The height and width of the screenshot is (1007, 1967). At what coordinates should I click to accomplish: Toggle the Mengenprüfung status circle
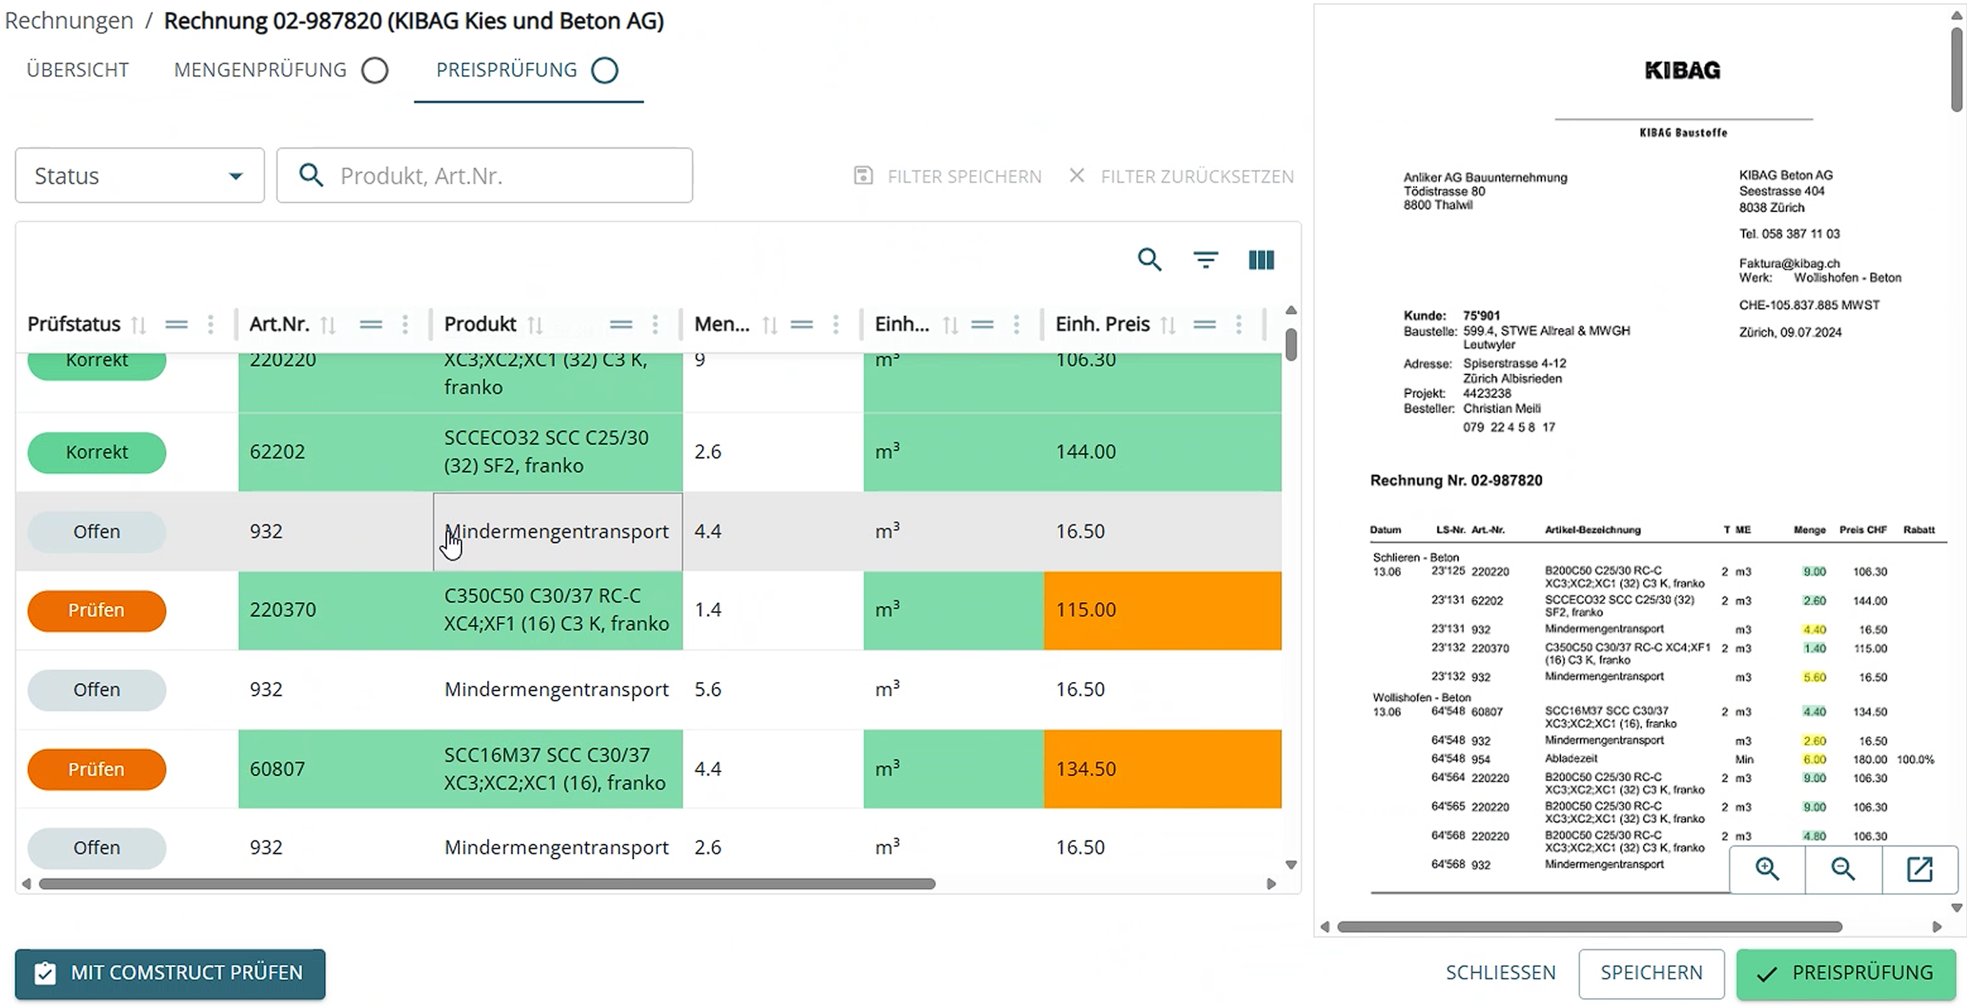point(374,70)
